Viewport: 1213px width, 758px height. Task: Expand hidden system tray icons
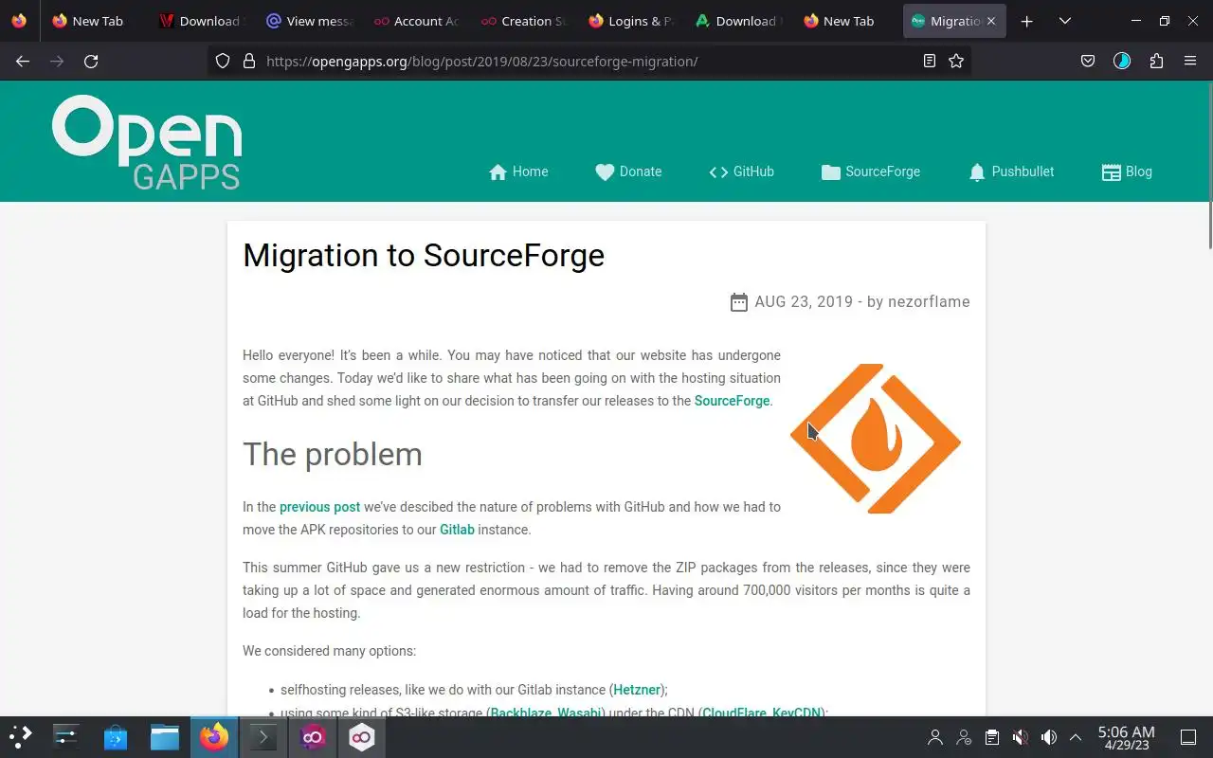1076,737
